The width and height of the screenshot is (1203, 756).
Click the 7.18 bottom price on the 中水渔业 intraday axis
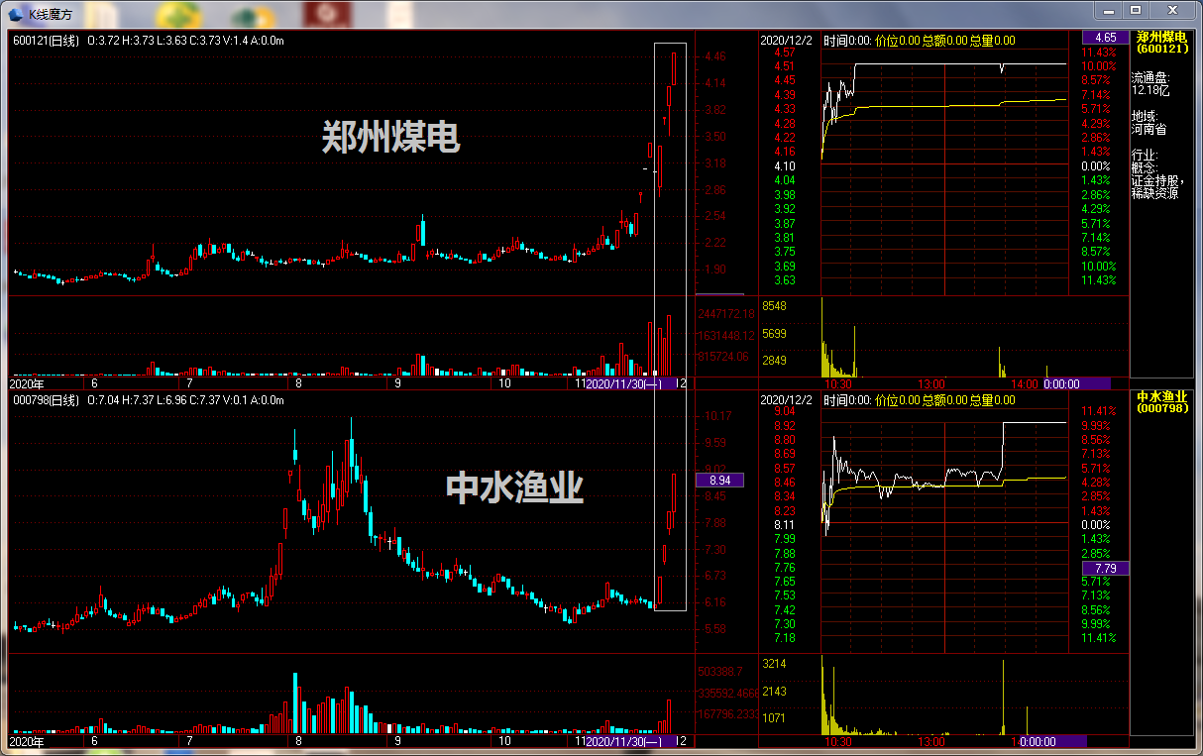pos(784,638)
